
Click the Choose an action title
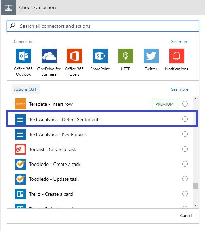tap(37, 7)
